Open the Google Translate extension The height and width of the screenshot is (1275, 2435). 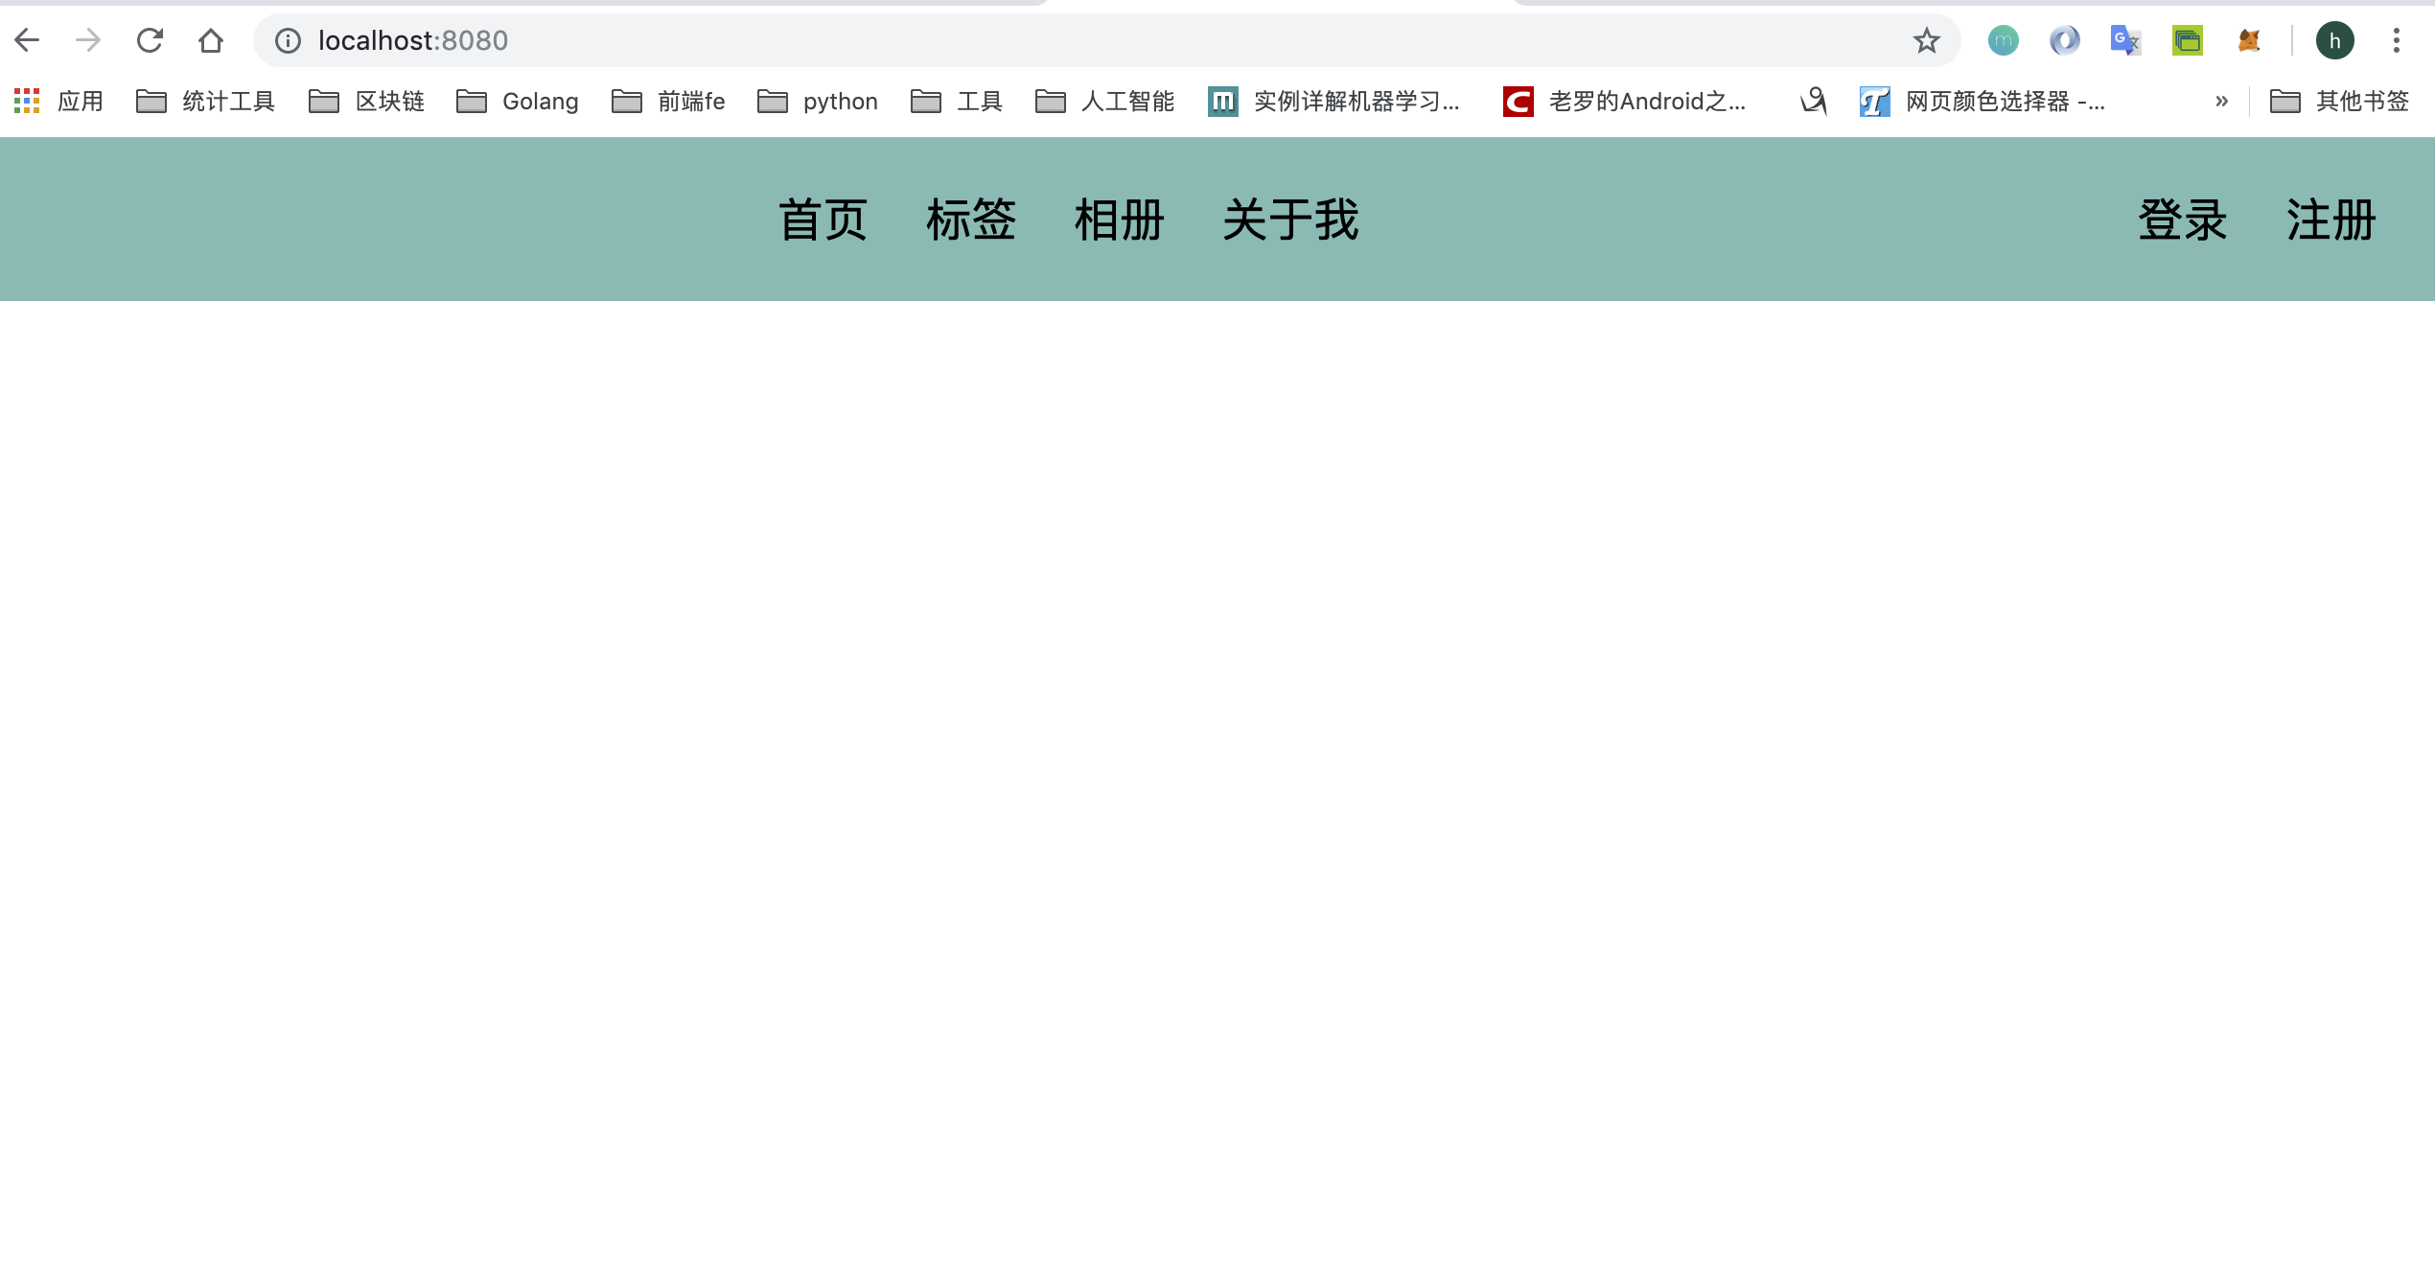2124,40
